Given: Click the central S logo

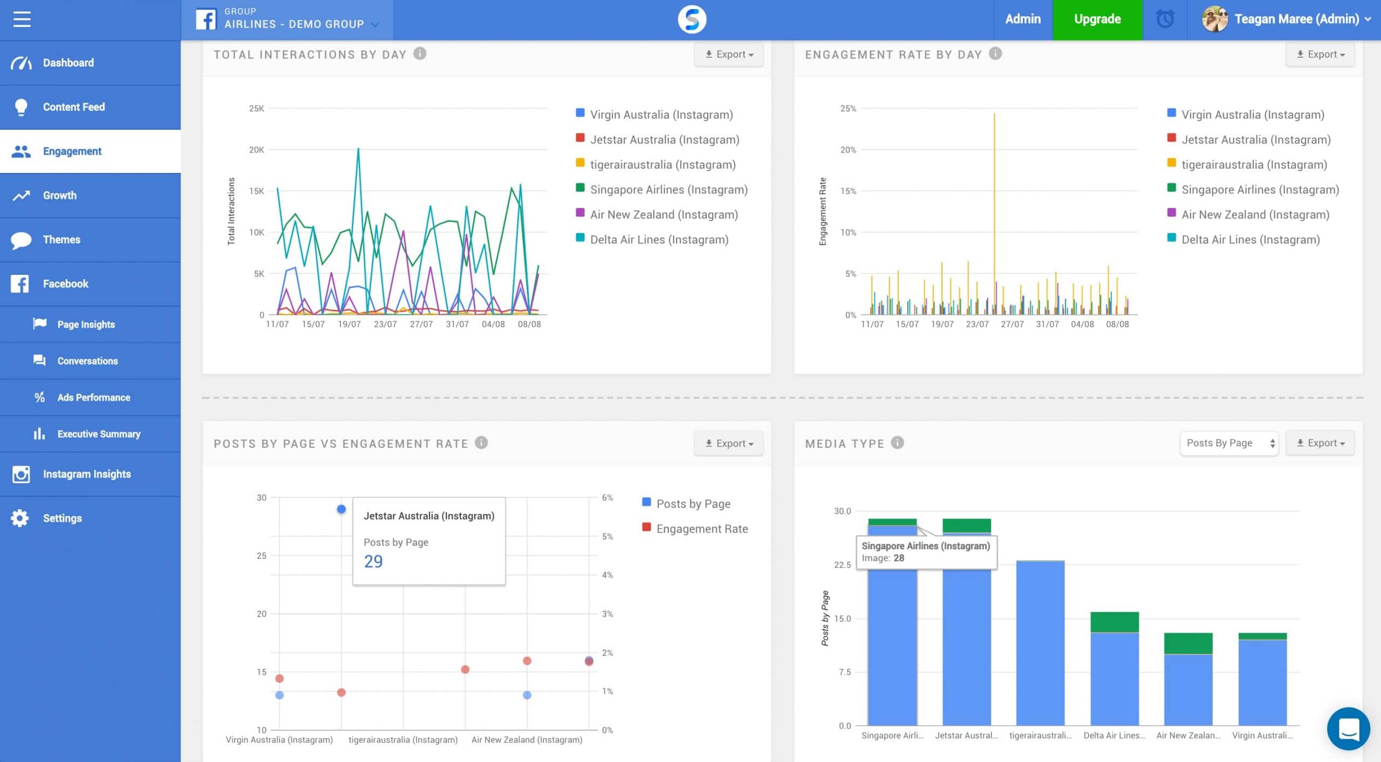Looking at the screenshot, I should tap(692, 19).
